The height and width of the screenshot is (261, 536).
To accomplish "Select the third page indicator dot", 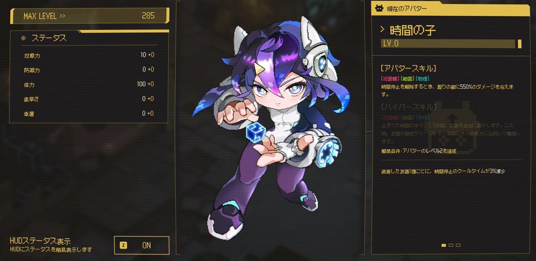I will pyautogui.click(x=458, y=245).
